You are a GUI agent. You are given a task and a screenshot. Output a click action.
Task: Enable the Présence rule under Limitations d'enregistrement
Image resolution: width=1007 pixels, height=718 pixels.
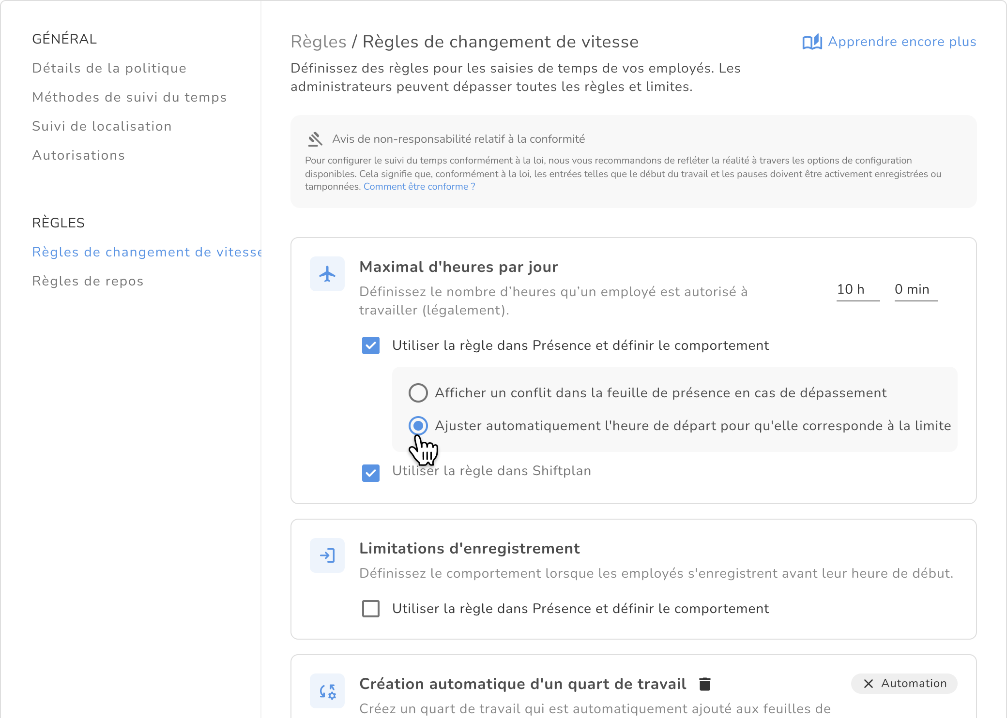point(371,609)
